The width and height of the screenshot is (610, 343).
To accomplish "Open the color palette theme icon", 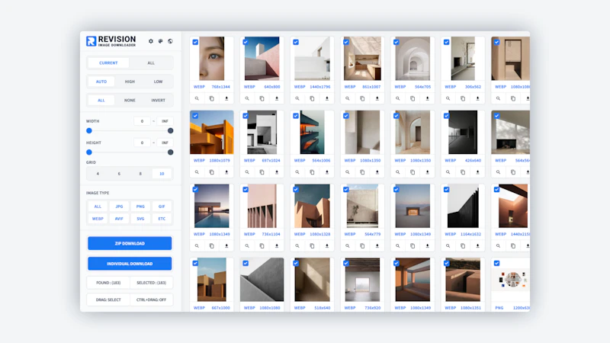I will pos(160,41).
